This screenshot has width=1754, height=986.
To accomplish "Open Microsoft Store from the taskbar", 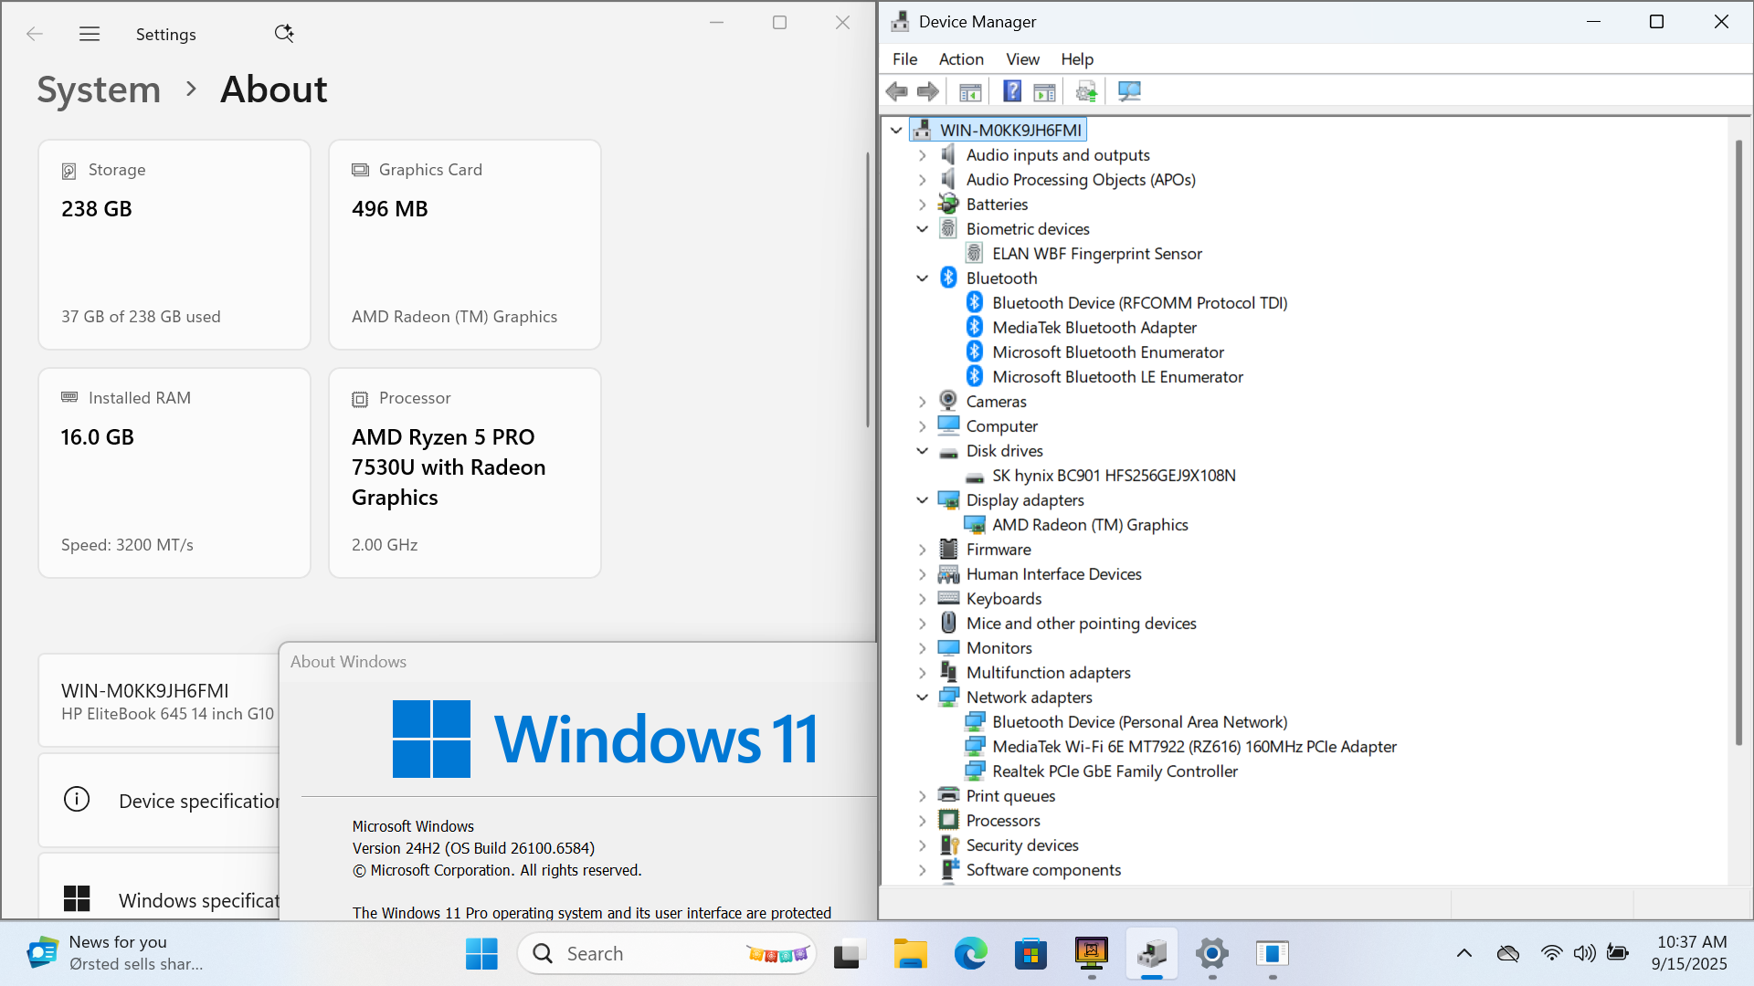I will [1030, 954].
